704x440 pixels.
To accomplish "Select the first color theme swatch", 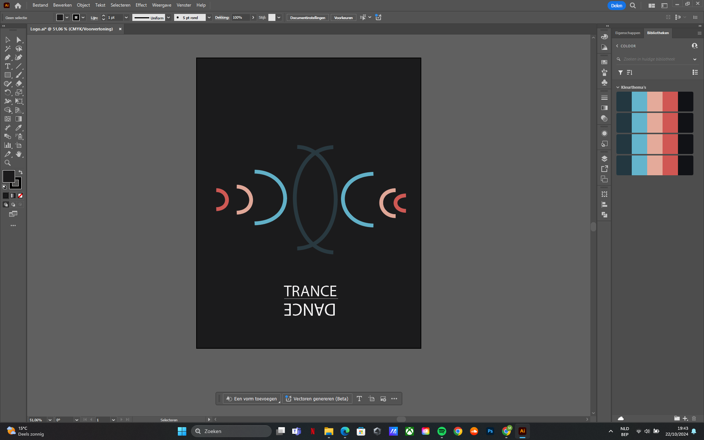I will (x=623, y=102).
